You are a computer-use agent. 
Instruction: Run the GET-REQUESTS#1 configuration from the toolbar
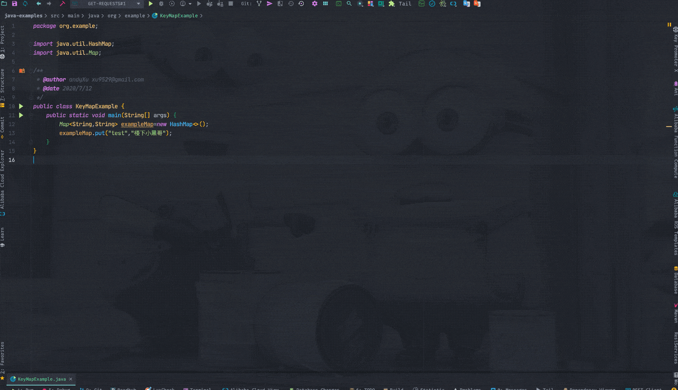[151, 4]
